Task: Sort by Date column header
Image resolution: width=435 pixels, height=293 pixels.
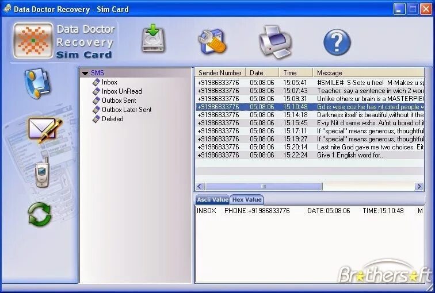Action: [x=262, y=72]
